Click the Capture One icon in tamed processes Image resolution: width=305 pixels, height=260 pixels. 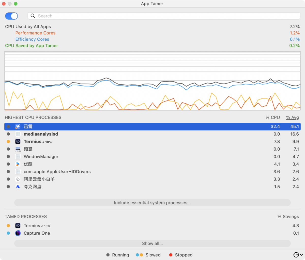coord(18,233)
